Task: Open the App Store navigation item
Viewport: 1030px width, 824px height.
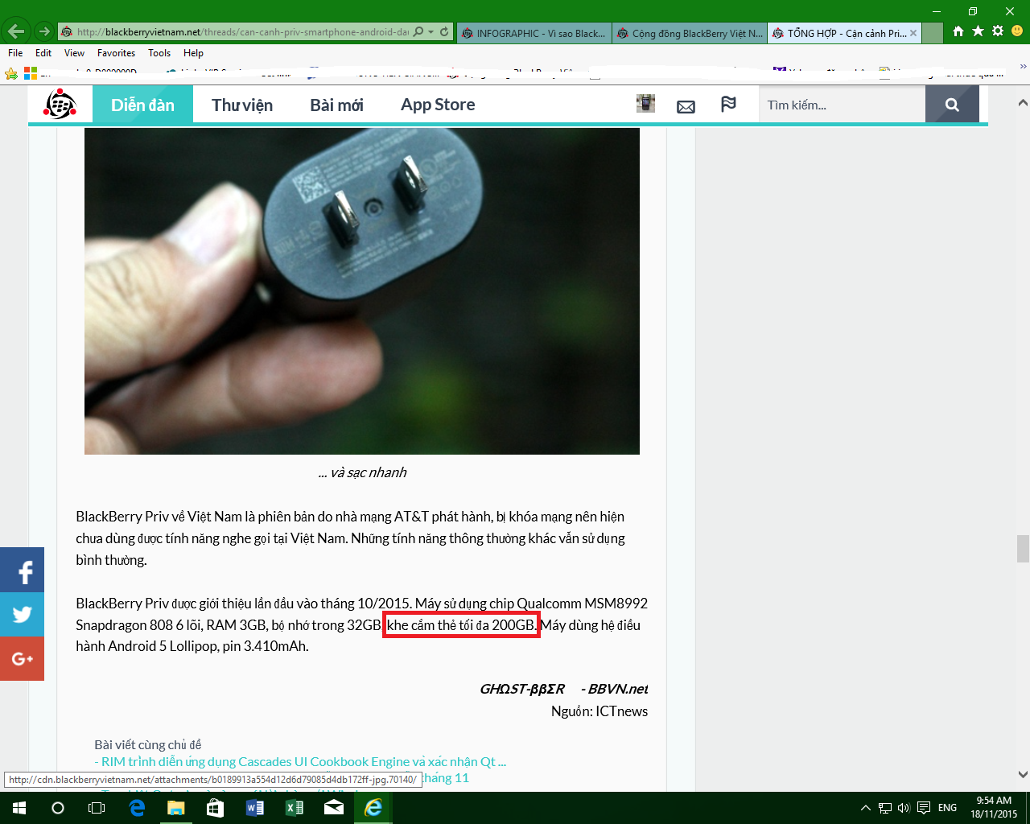Action: (438, 105)
